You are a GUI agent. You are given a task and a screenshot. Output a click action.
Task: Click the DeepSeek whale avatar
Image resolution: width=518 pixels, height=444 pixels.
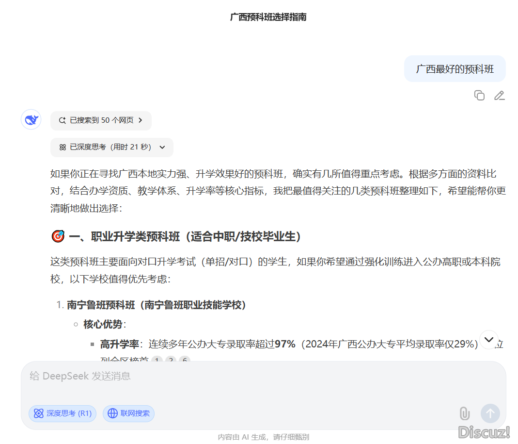point(31,119)
